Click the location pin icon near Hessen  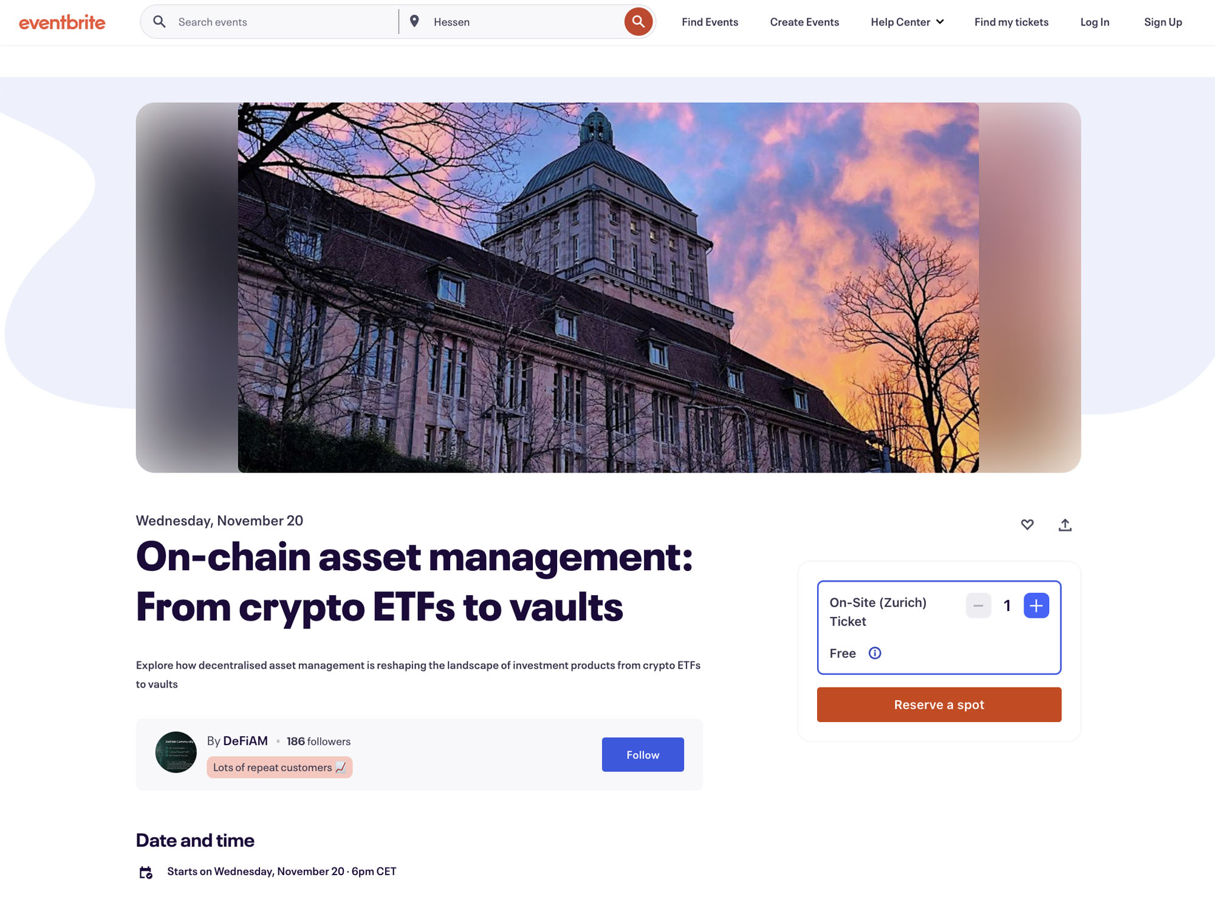pyautogui.click(x=413, y=21)
